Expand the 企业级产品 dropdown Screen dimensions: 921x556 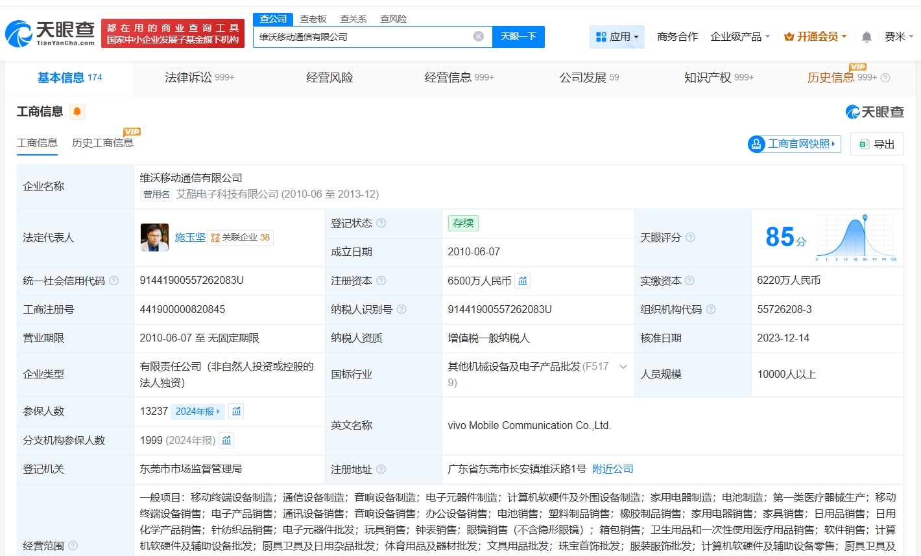point(740,37)
